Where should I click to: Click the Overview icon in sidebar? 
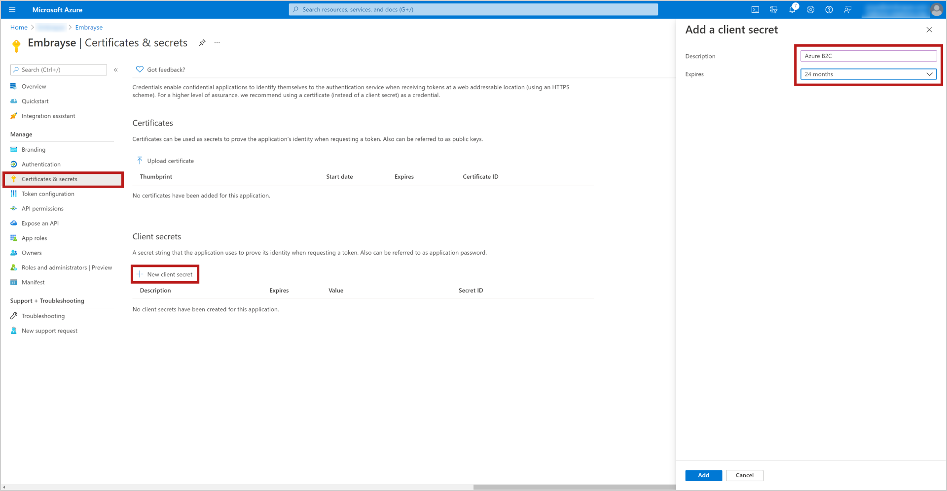(x=14, y=86)
